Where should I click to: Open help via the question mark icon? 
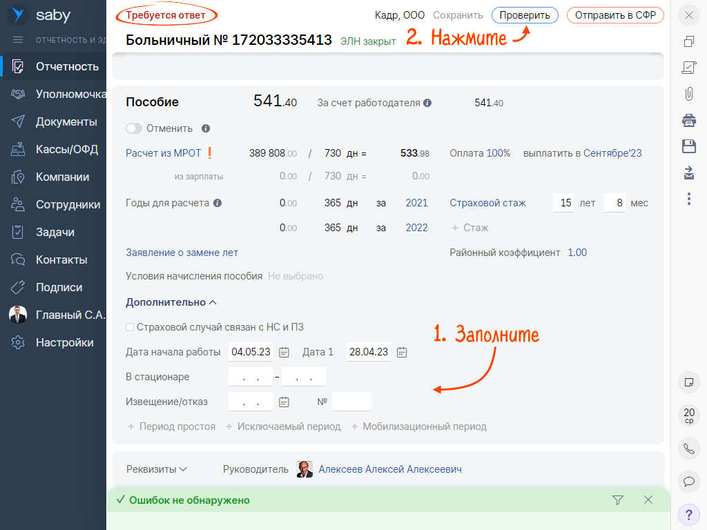[x=688, y=515]
